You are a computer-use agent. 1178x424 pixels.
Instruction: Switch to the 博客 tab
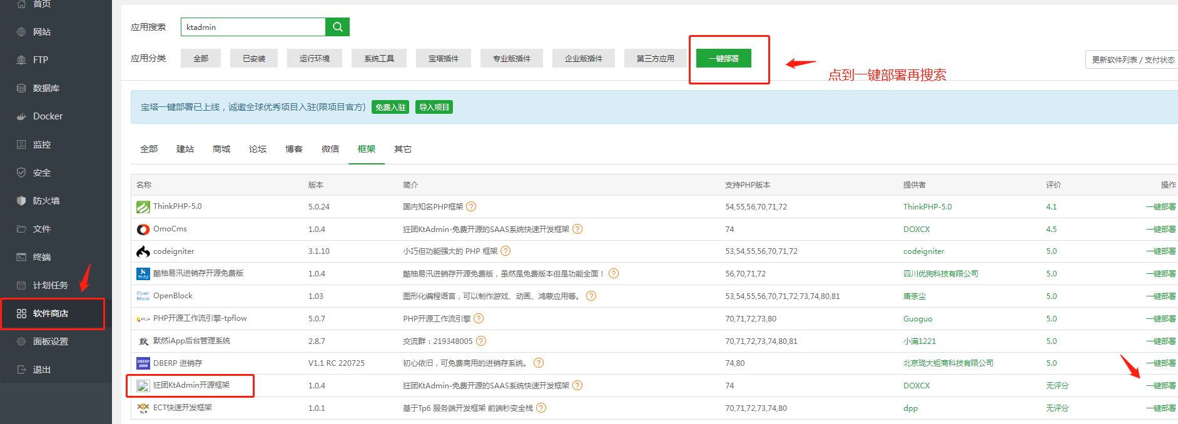[x=294, y=149]
